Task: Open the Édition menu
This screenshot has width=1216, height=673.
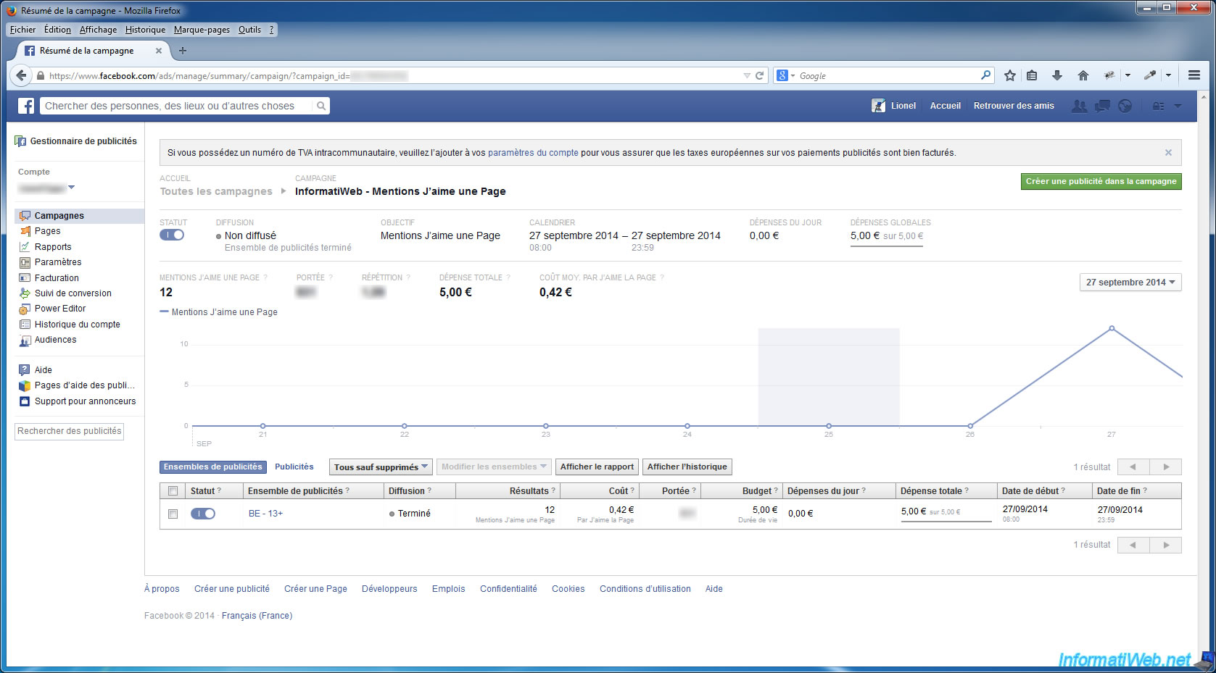Action: (x=57, y=30)
